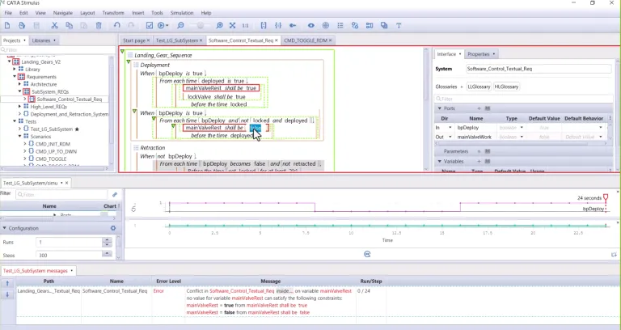Click the HLGlossary button

coord(506,87)
